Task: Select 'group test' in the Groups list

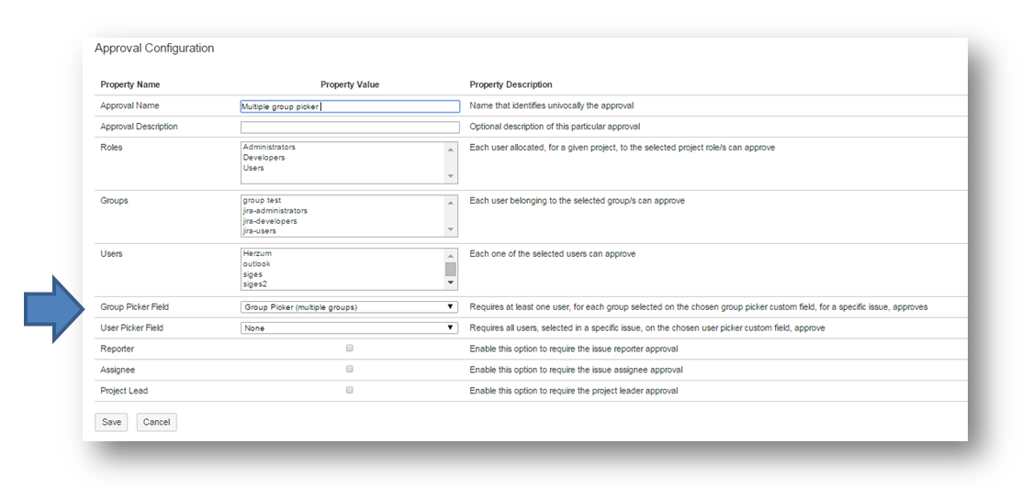Action: click(x=262, y=200)
